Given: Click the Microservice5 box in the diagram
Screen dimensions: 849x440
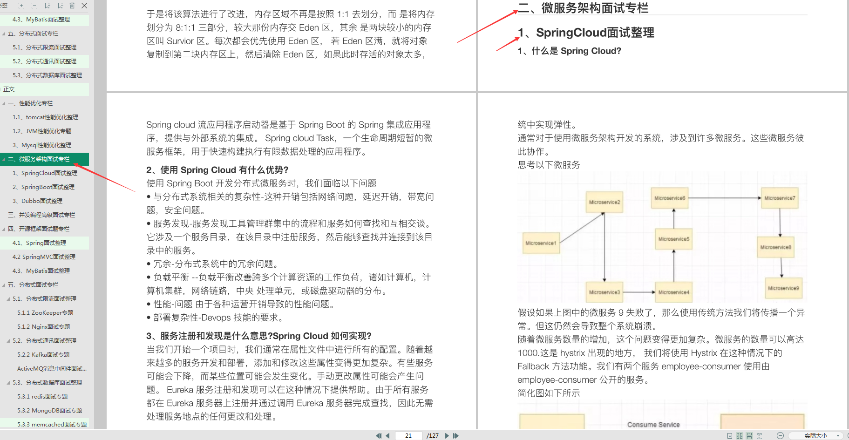Looking at the screenshot, I should (x=673, y=239).
